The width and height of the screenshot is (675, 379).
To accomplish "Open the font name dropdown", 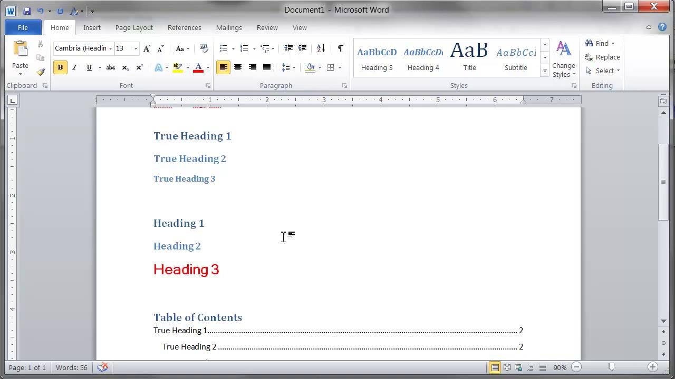I will click(110, 48).
